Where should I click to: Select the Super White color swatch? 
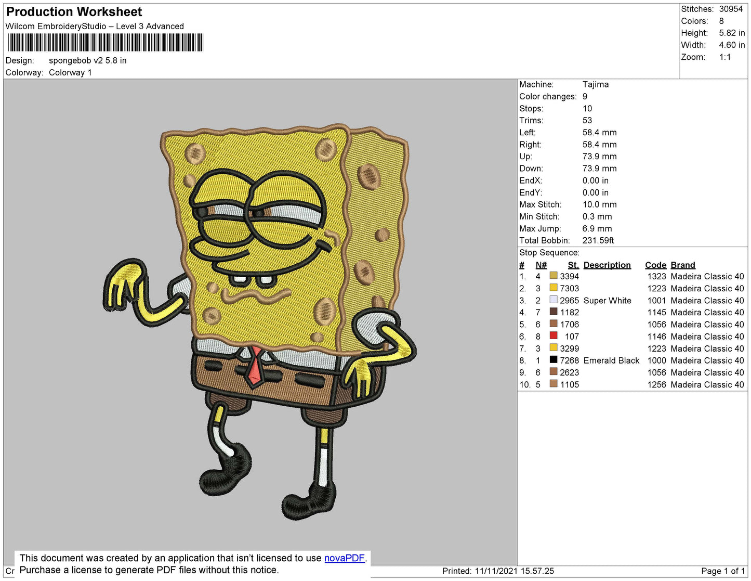pos(554,300)
